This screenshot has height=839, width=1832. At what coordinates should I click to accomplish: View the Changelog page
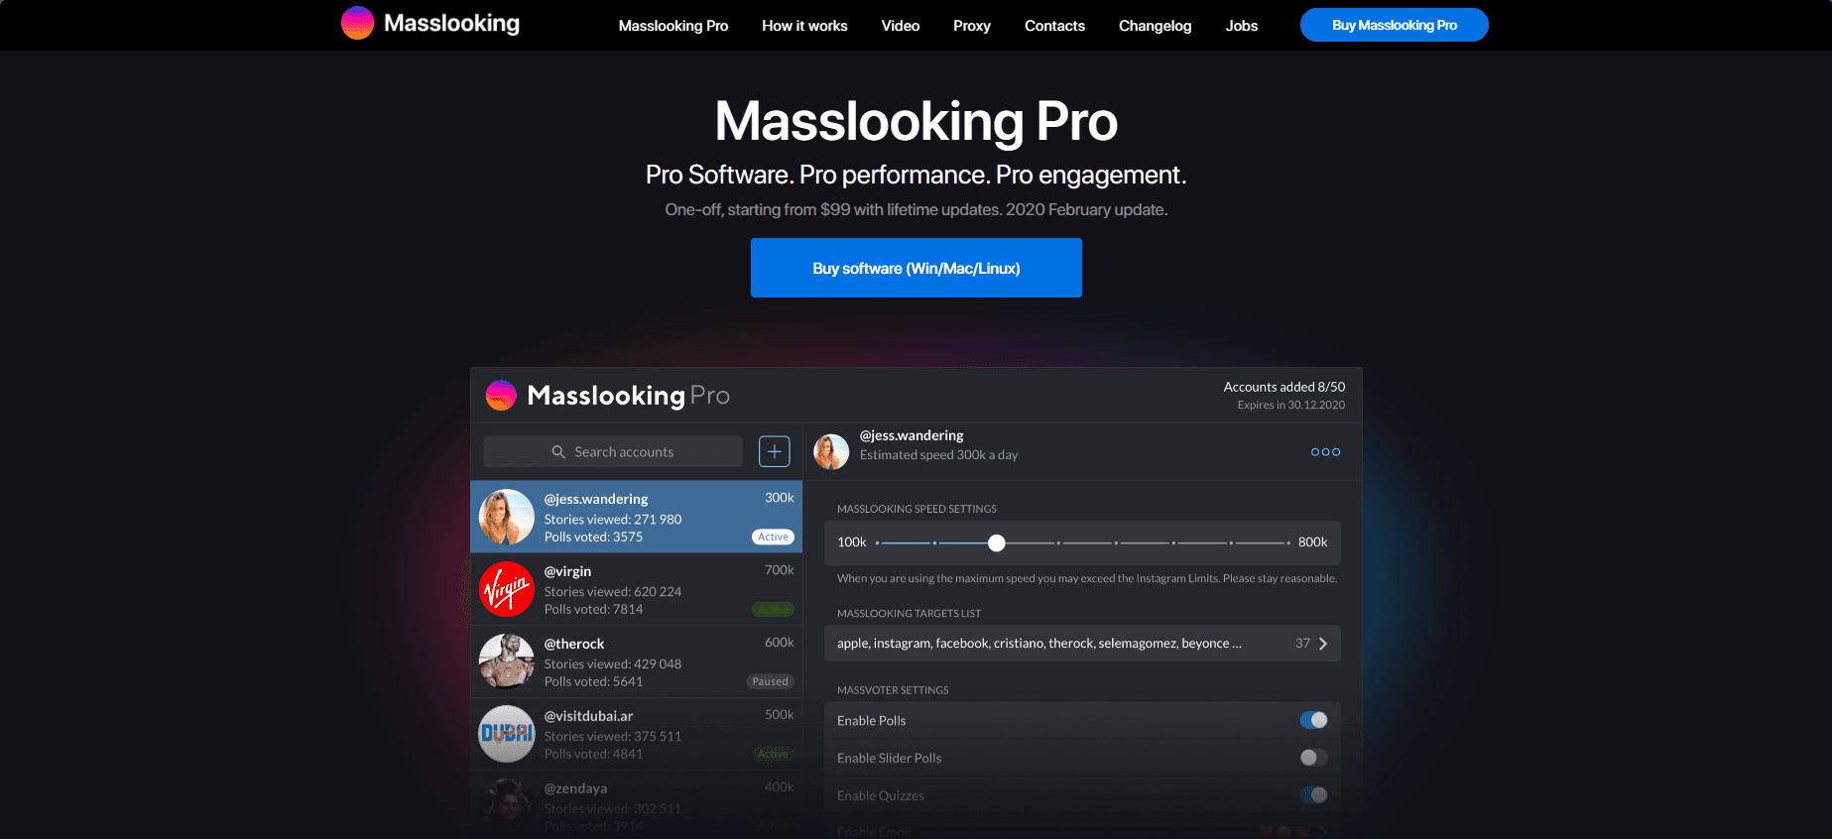click(1156, 26)
